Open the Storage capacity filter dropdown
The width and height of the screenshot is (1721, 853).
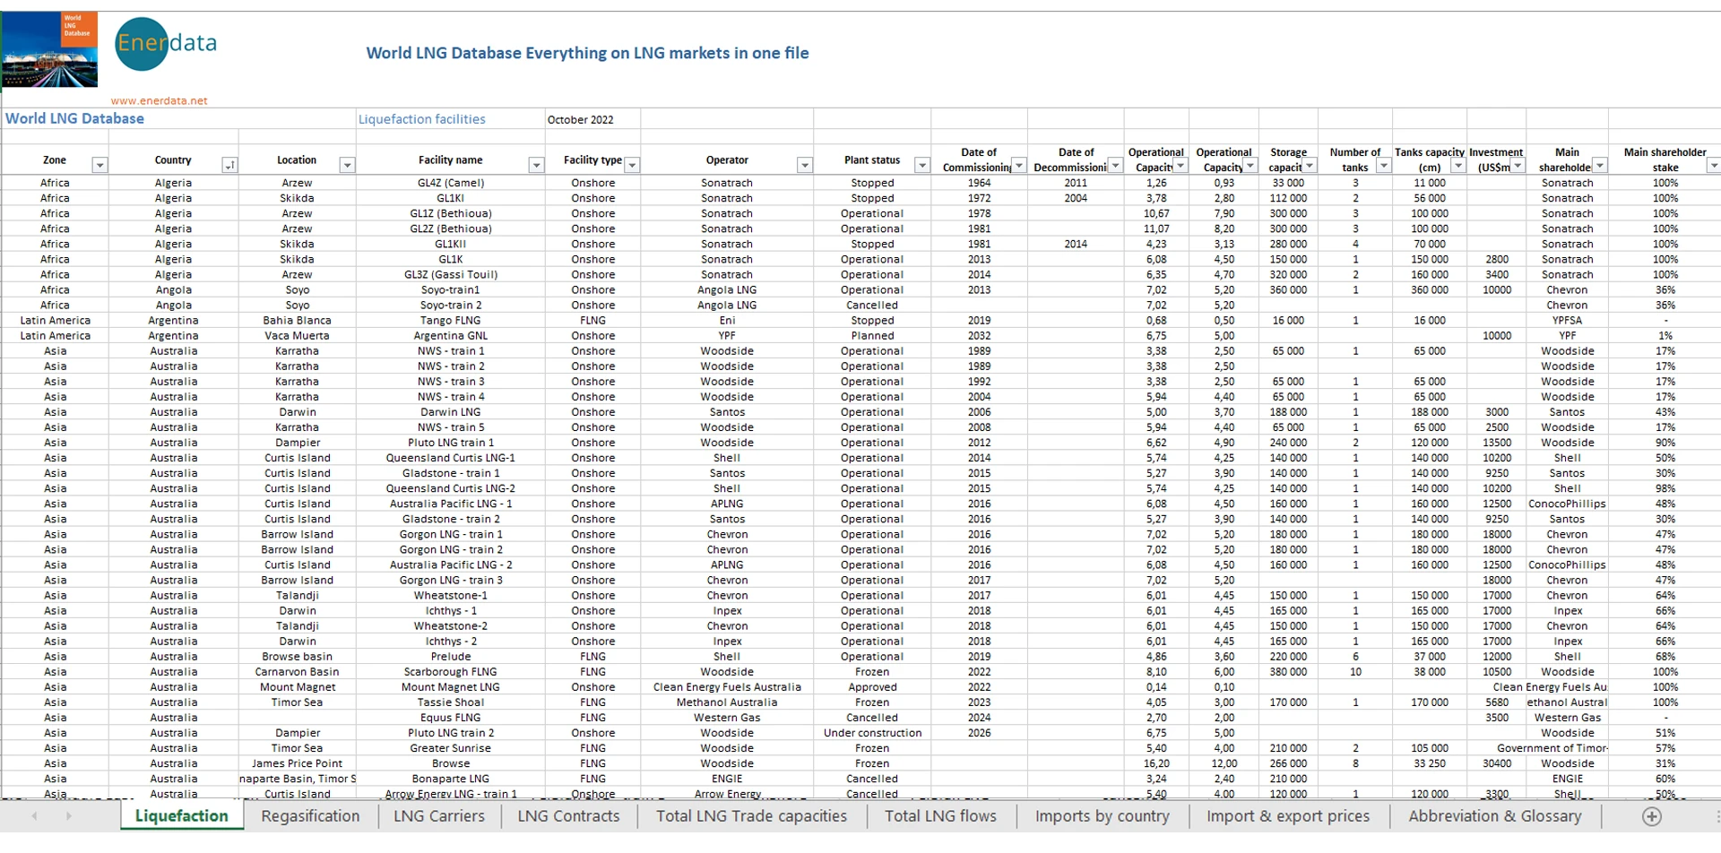pyautogui.click(x=1310, y=167)
